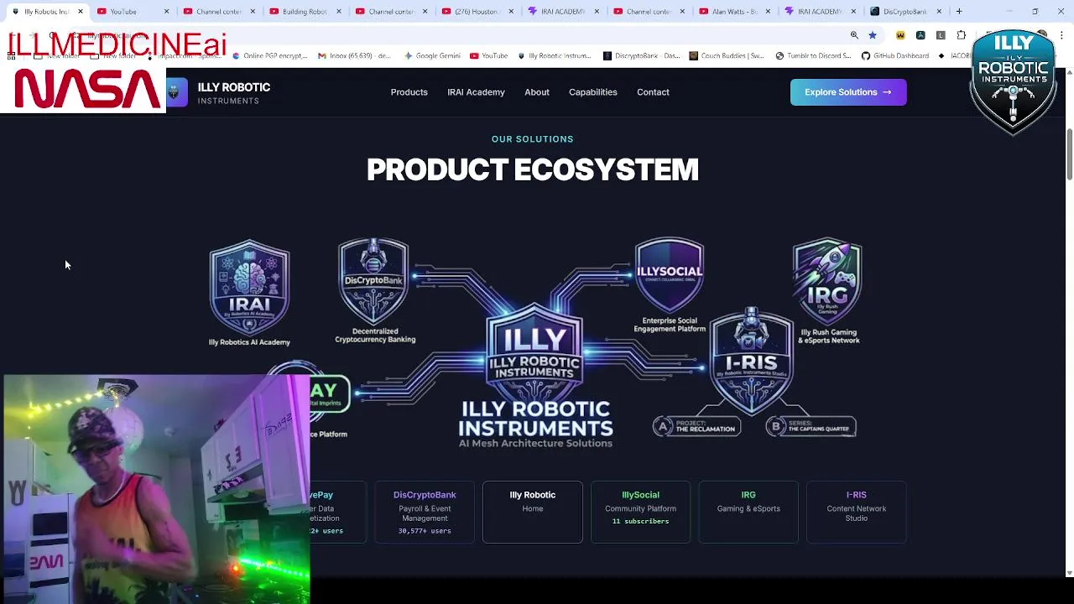
Task: Open the Products nav menu
Action: [409, 92]
